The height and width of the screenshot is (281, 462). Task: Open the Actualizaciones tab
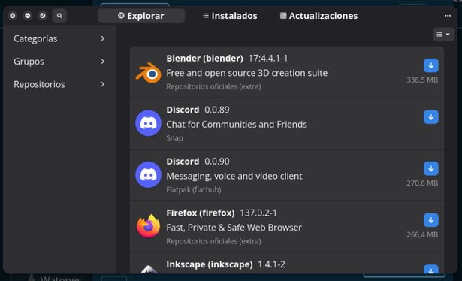[319, 16]
